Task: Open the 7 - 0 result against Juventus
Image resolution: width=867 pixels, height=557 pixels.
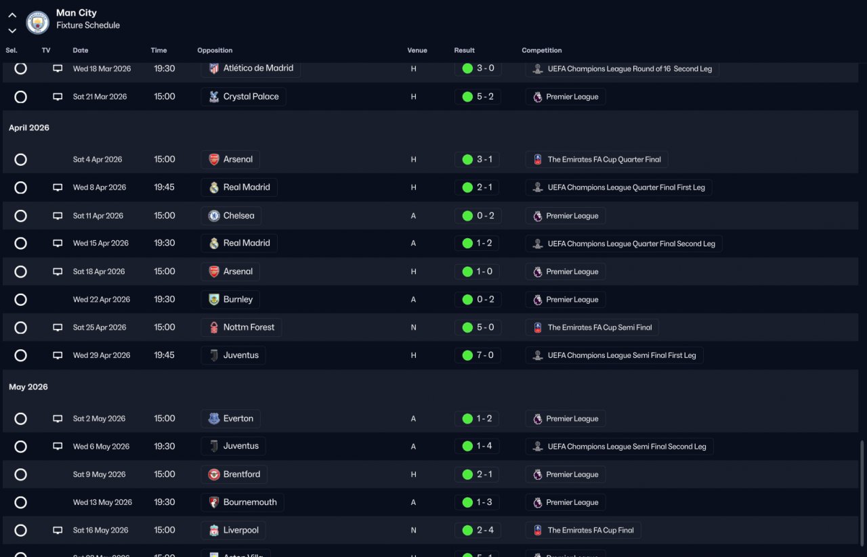Action: click(478, 355)
